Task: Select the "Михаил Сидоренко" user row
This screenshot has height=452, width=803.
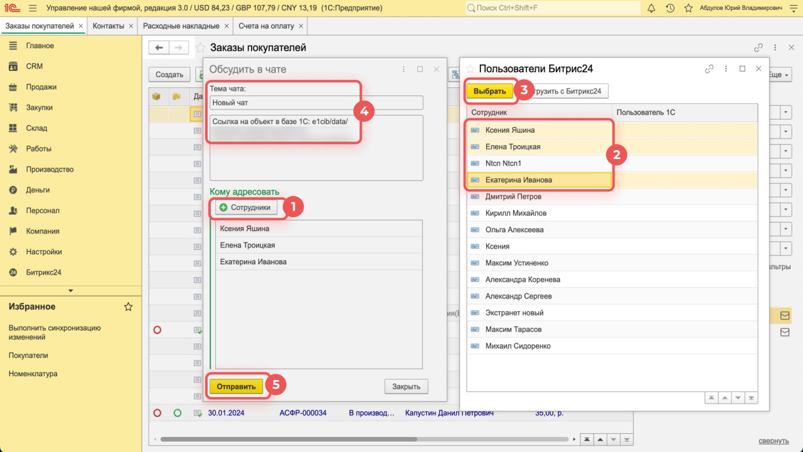Action: 612,346
